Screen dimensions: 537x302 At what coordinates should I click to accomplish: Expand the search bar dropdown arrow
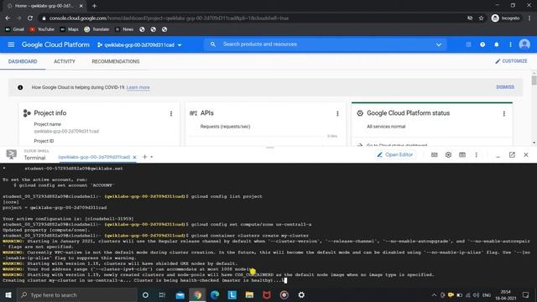tap(439, 44)
